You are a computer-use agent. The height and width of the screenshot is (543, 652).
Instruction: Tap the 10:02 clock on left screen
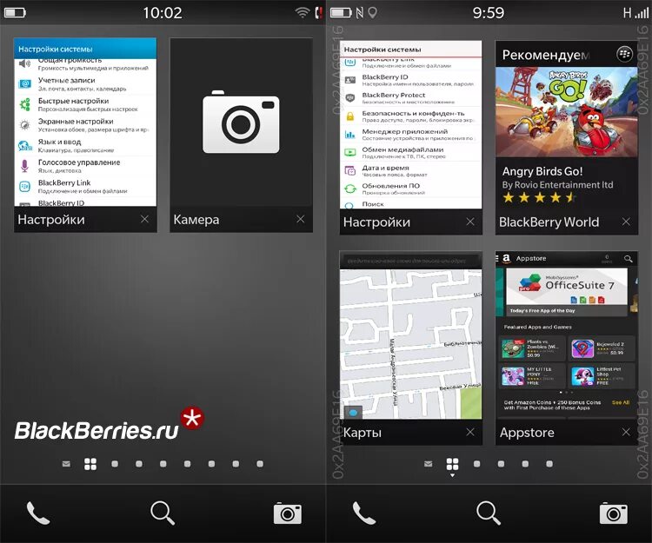click(x=163, y=13)
